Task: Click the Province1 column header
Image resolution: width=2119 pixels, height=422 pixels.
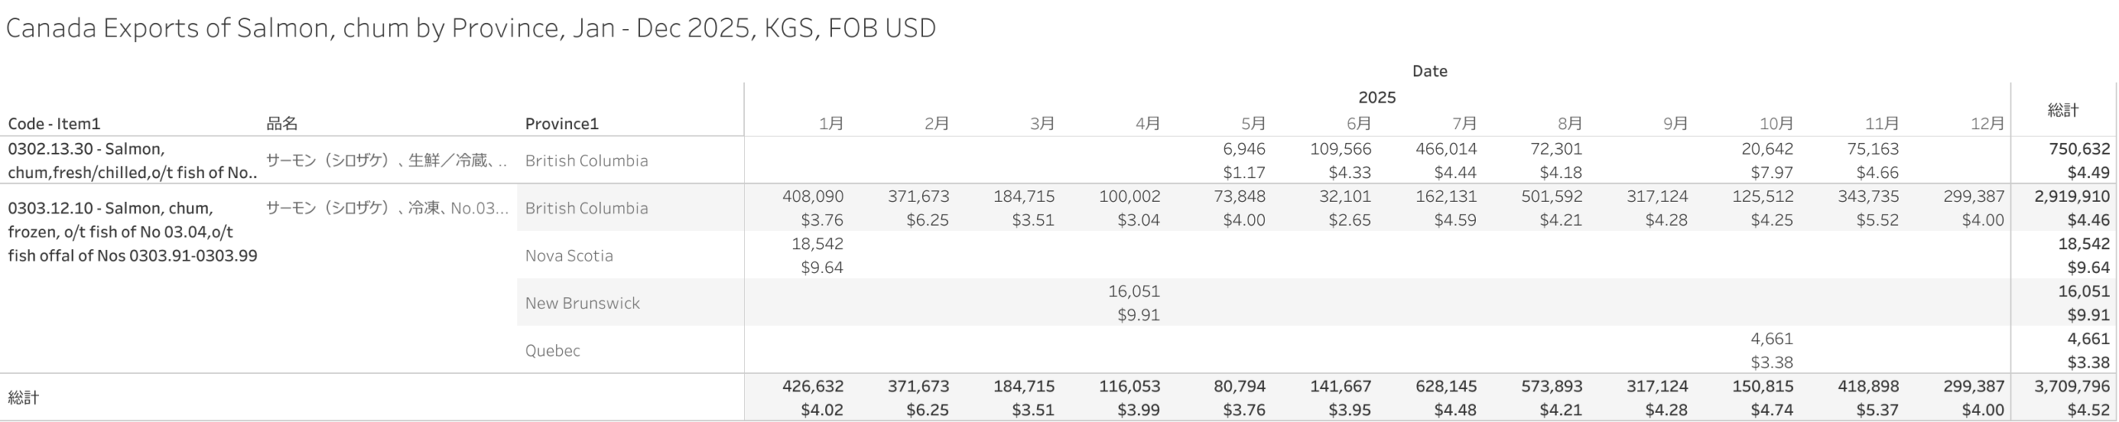Action: click(x=561, y=124)
